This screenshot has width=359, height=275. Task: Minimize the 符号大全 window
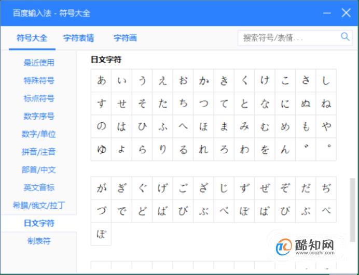[327, 13]
